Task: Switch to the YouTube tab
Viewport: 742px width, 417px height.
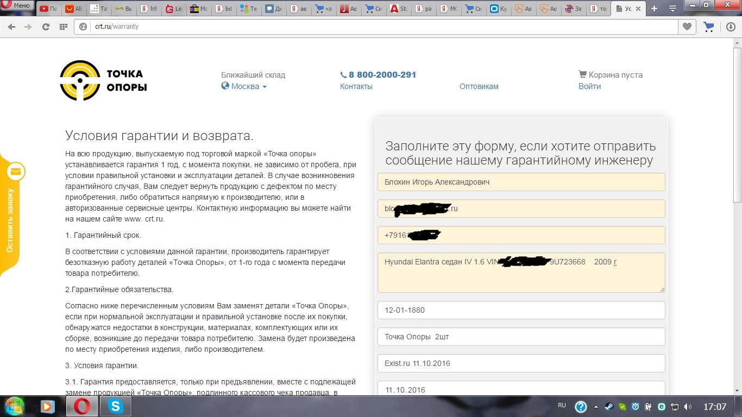Action: click(x=49, y=9)
